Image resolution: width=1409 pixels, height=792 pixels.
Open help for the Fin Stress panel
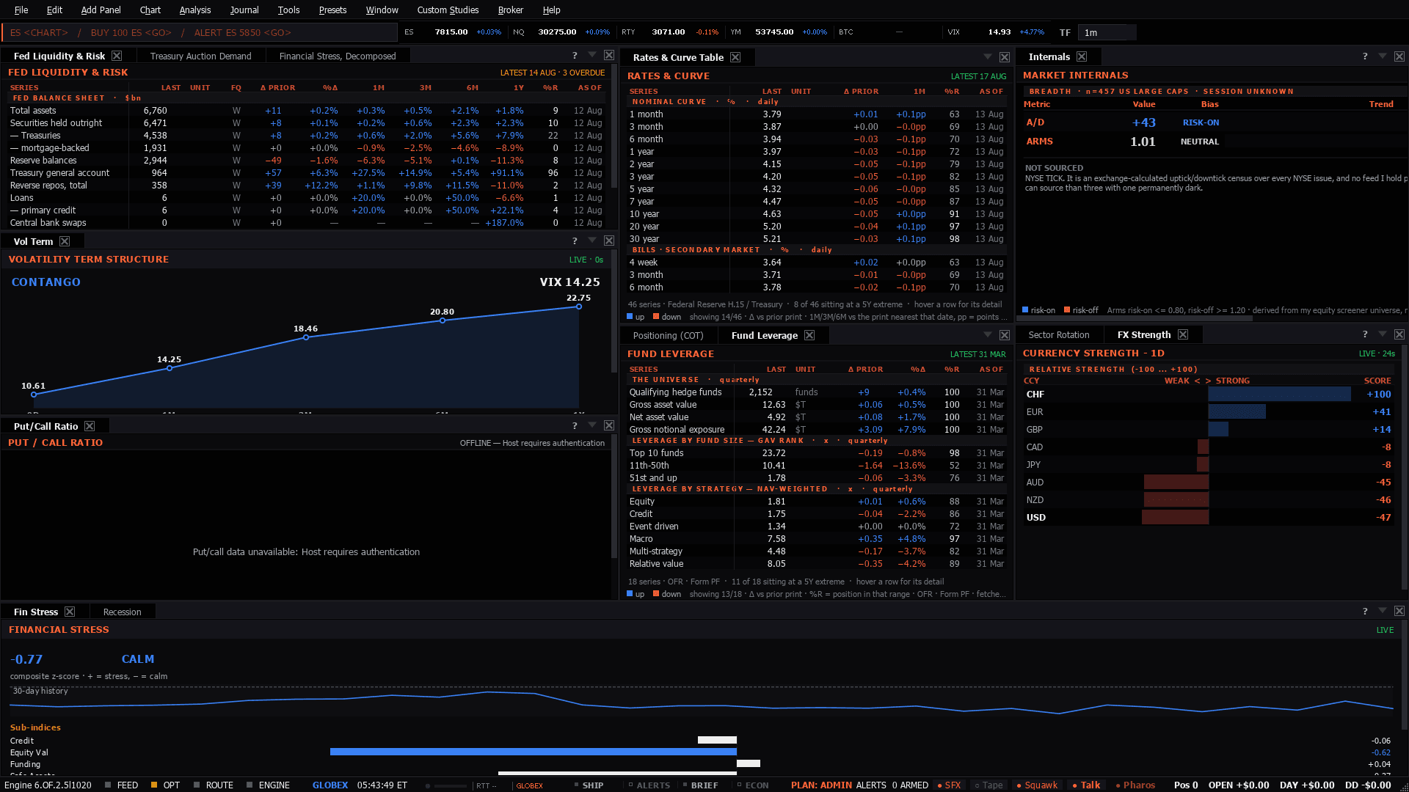(x=1365, y=612)
